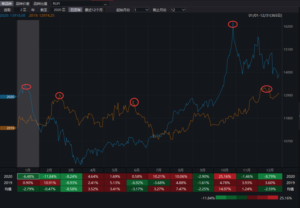Open the 截止月份 end month dropdown
300x208 pixels.
pos(177,10)
